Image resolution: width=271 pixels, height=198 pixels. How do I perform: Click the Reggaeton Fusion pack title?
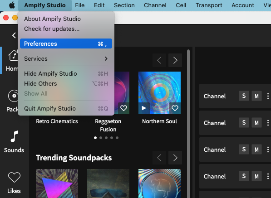(108, 125)
